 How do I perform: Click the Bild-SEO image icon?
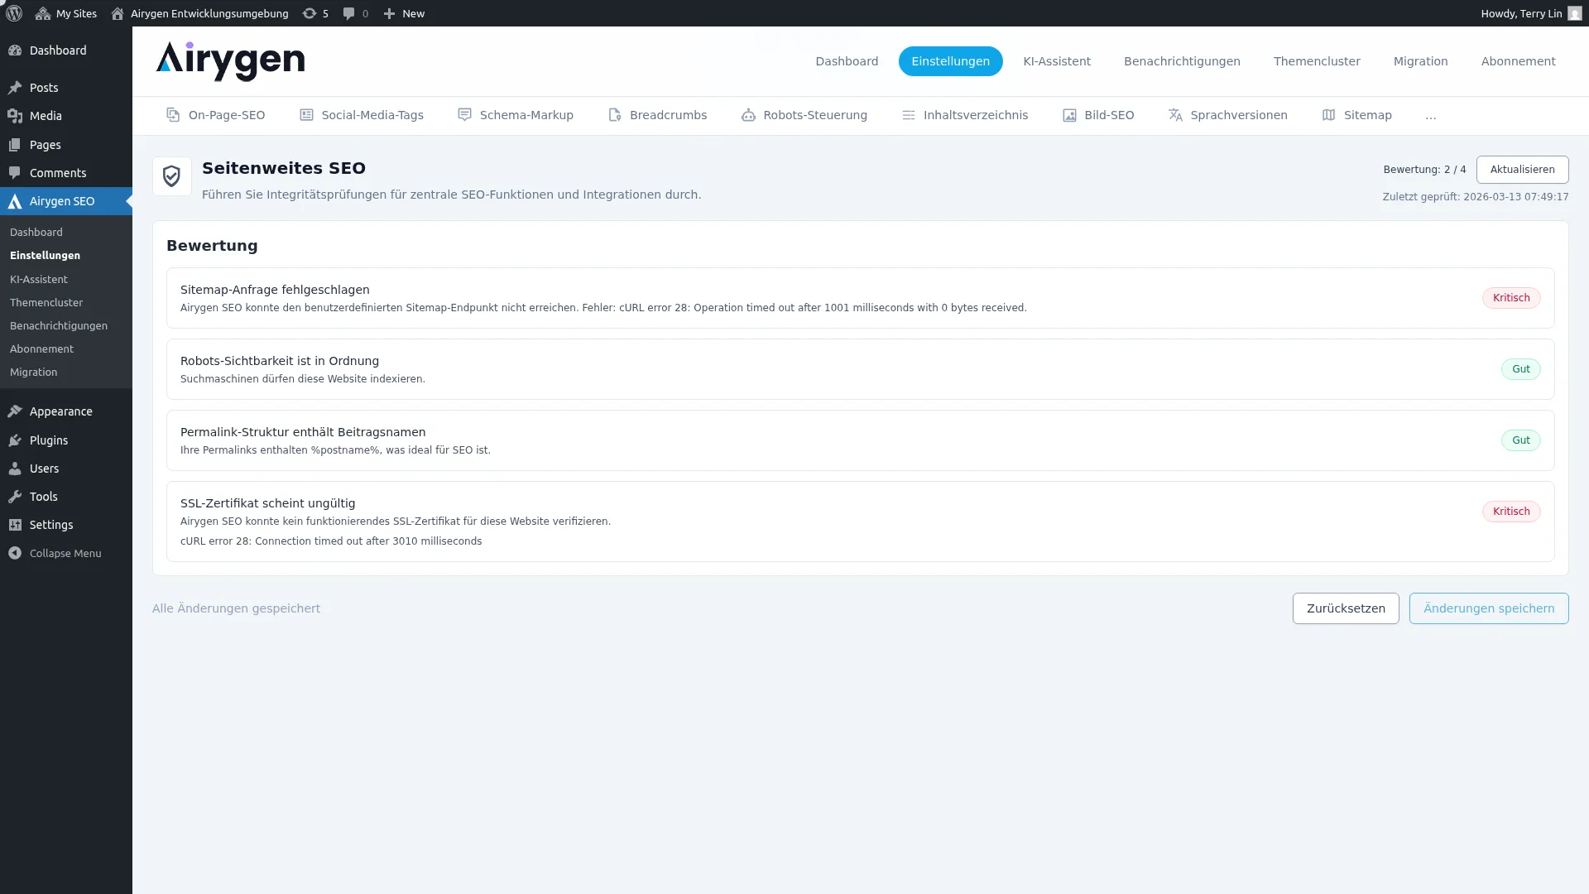coord(1069,115)
